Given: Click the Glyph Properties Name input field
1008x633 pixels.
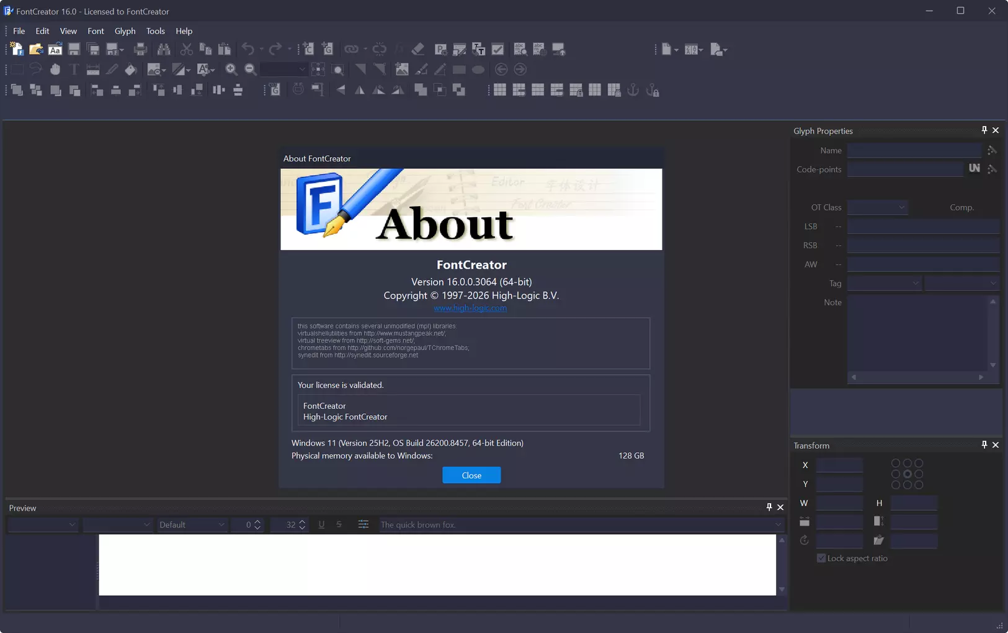Looking at the screenshot, I should click(914, 150).
